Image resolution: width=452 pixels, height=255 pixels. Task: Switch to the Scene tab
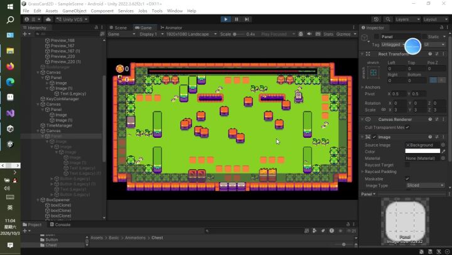point(118,28)
